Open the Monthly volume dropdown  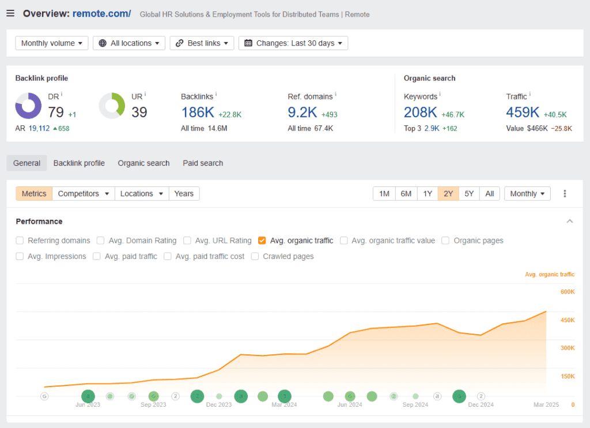[x=51, y=43]
